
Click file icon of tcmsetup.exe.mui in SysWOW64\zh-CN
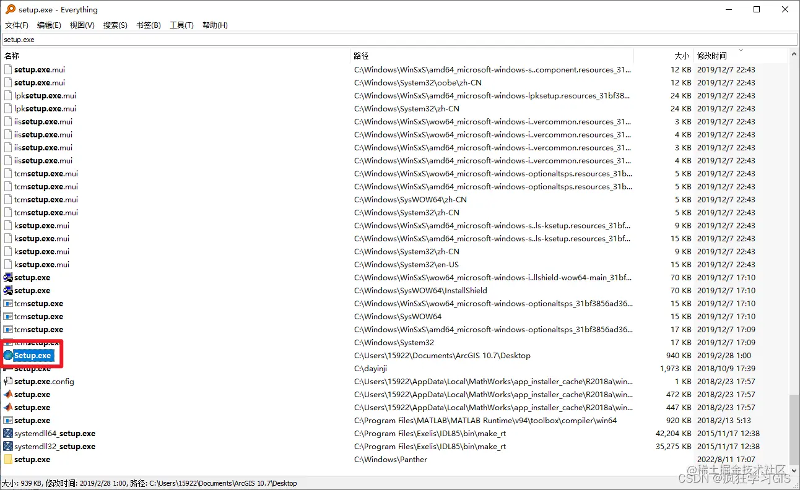point(8,200)
